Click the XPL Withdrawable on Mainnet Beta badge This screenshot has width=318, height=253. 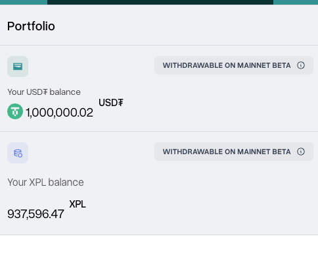(x=234, y=152)
